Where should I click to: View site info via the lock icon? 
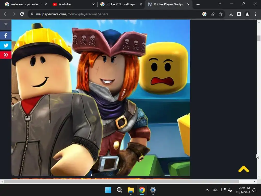[32, 14]
